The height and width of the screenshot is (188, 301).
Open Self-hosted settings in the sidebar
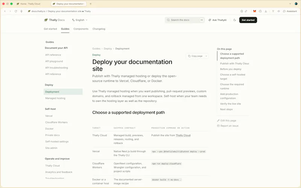tap(57, 142)
